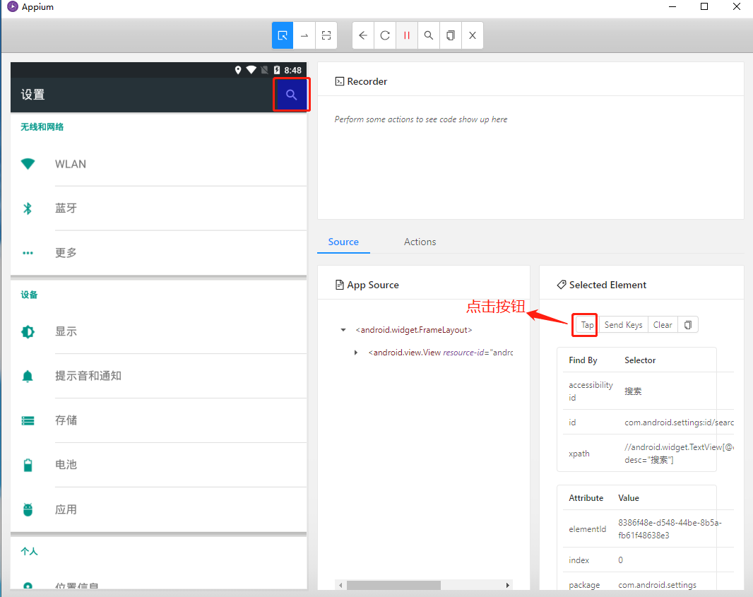Click the Selected Element panel heading
Image resolution: width=753 pixels, height=597 pixels.
coord(602,285)
